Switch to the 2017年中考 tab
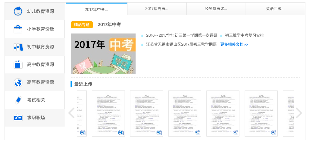309x143 pixels. click(96, 9)
